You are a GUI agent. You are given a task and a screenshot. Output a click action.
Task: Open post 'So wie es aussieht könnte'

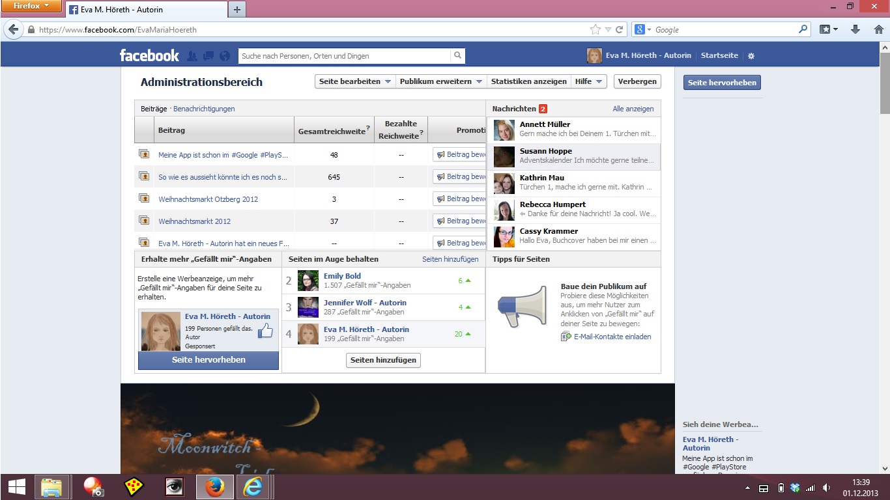click(223, 177)
